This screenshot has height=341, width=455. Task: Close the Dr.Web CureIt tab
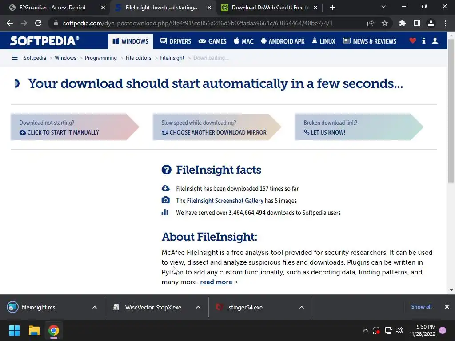coord(315,8)
